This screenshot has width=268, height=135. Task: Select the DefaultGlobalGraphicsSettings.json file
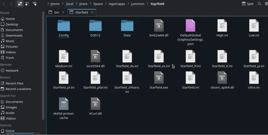click(190, 32)
